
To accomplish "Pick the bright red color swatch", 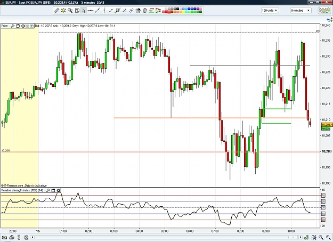I will [167, 12].
